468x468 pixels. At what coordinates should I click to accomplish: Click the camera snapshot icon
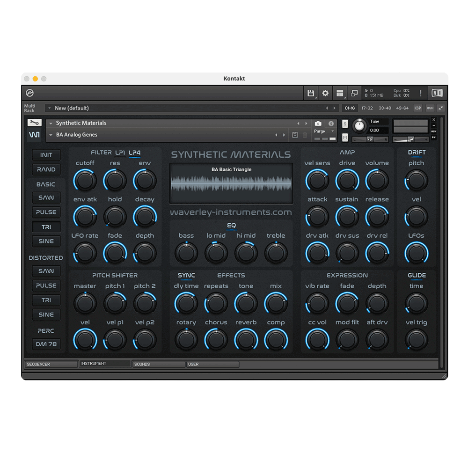coord(319,124)
